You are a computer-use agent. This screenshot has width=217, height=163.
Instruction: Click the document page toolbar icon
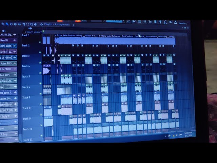click(x=155, y=22)
